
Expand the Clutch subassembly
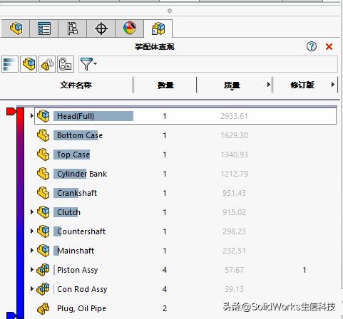tap(32, 211)
